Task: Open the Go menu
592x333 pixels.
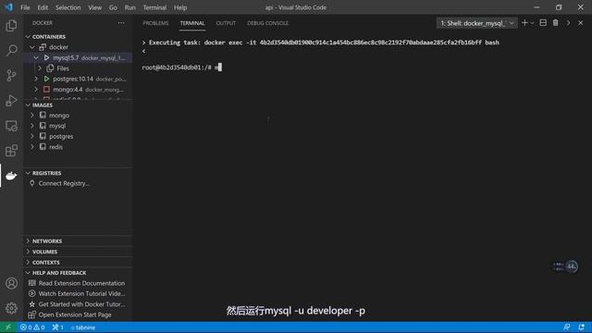Action: tap(113, 7)
